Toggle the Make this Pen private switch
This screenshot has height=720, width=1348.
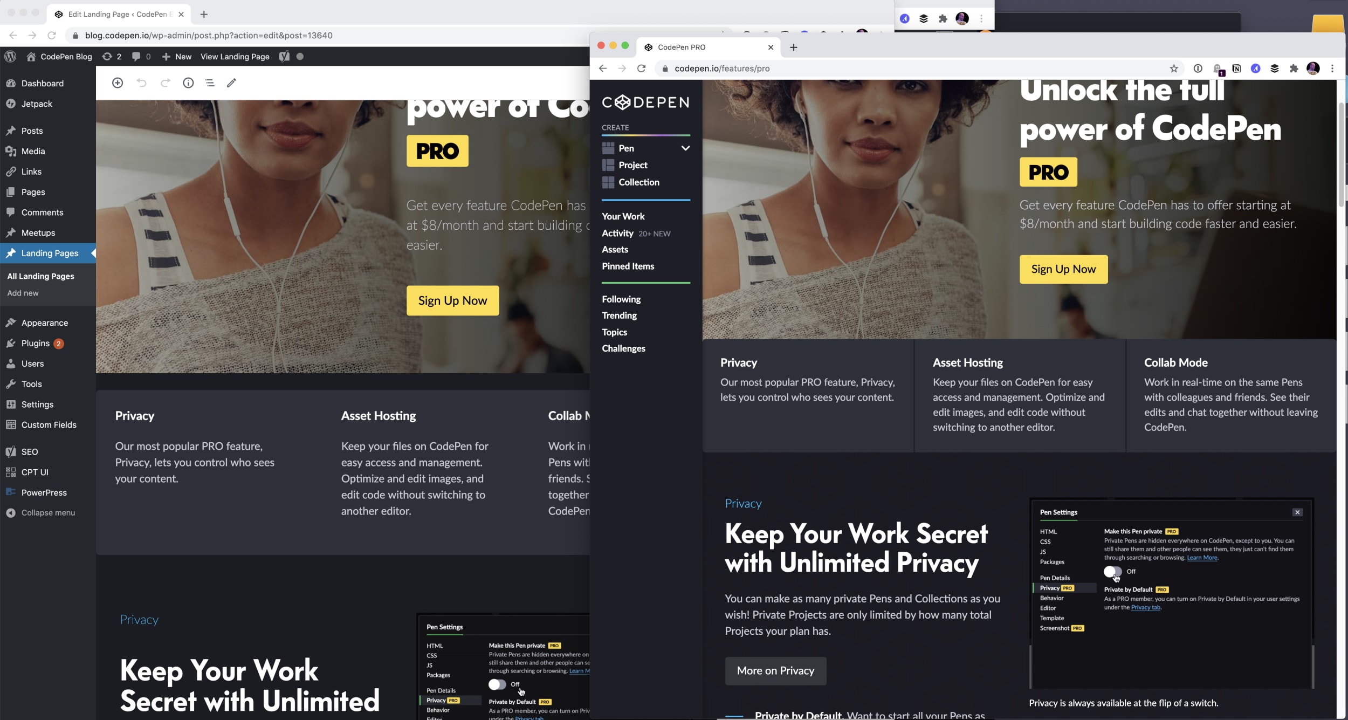[1112, 571]
